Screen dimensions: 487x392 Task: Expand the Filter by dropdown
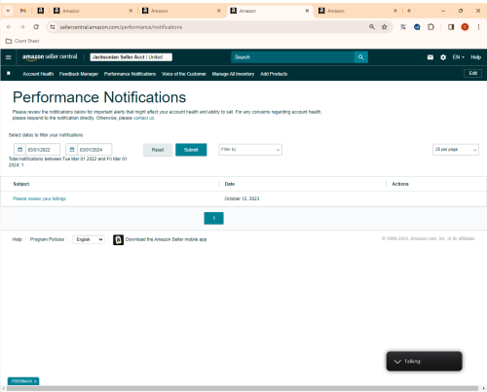tap(250, 150)
